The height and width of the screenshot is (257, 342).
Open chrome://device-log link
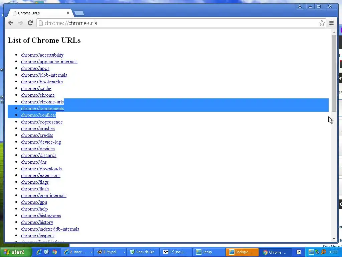[41, 142]
